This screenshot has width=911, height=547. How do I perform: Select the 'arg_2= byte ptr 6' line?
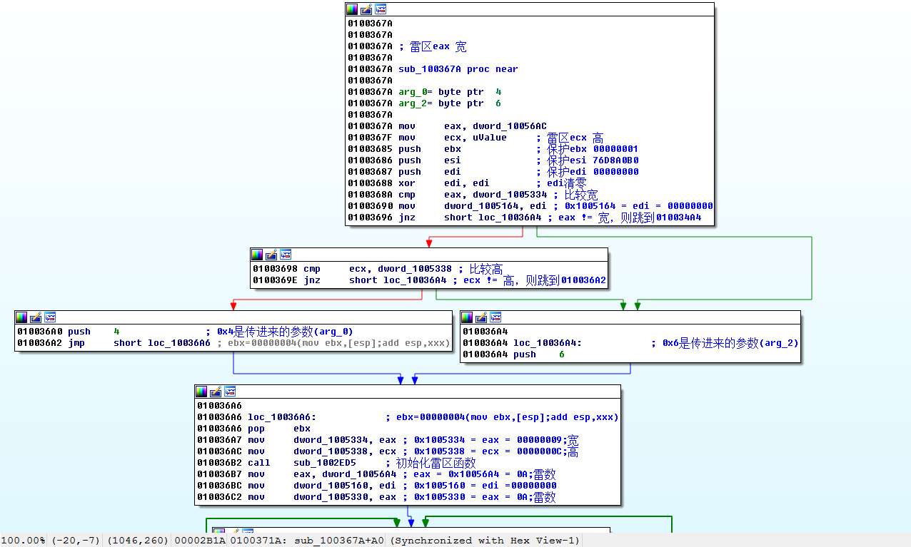click(450, 103)
